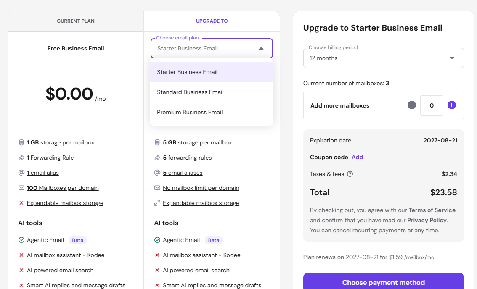Click the Taxes & fees help icon
Viewport: 477px width, 289px height.
[x=350, y=174]
